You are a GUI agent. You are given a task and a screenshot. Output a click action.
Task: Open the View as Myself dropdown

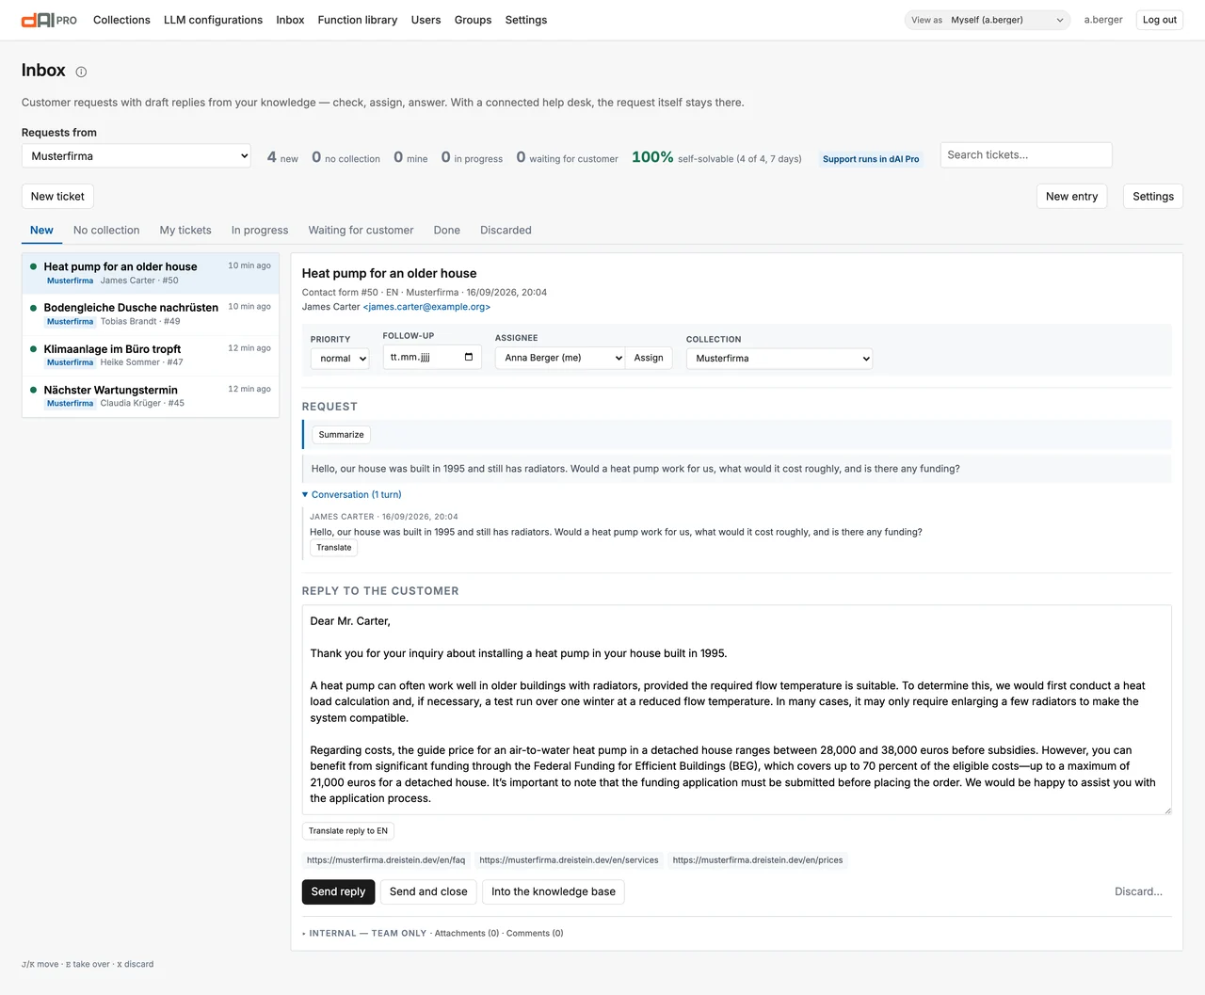(x=988, y=20)
